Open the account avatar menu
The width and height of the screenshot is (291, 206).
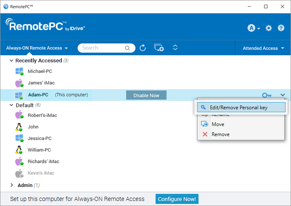254,28
